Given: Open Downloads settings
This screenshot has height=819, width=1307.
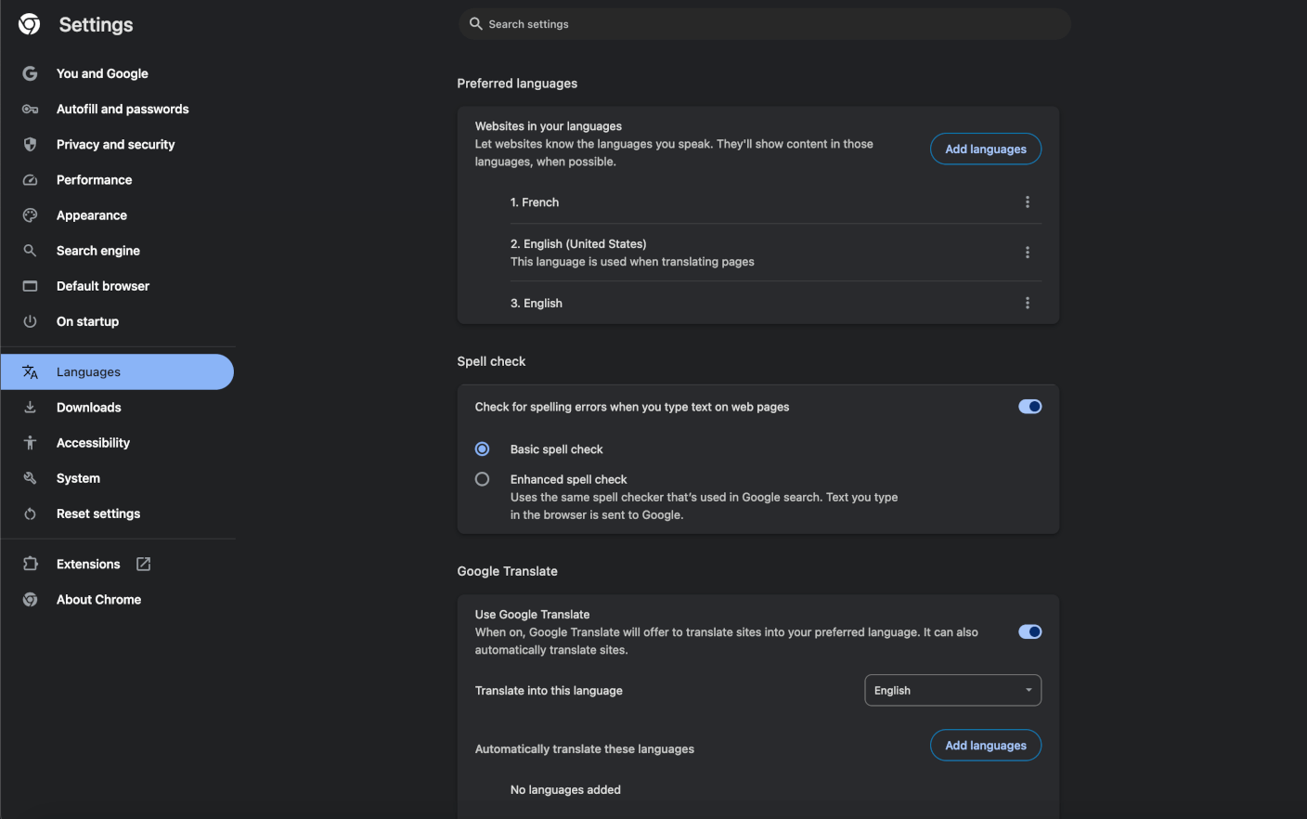Looking at the screenshot, I should 89,407.
